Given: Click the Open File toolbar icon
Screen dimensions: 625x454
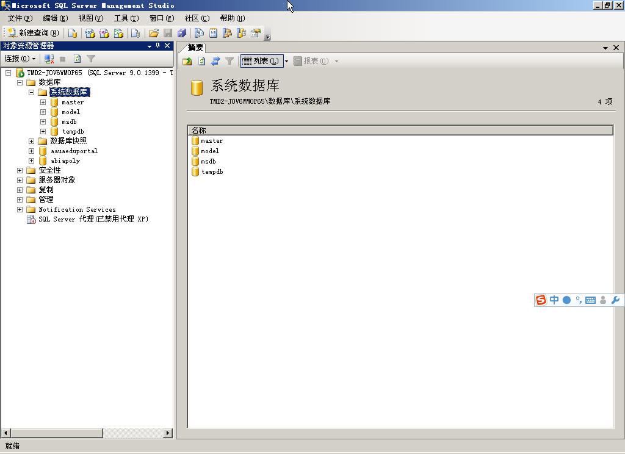Looking at the screenshot, I should 153,33.
